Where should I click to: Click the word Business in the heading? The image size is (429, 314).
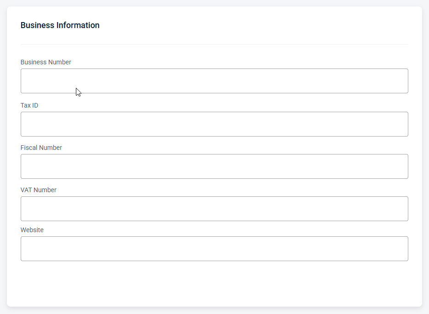point(37,25)
